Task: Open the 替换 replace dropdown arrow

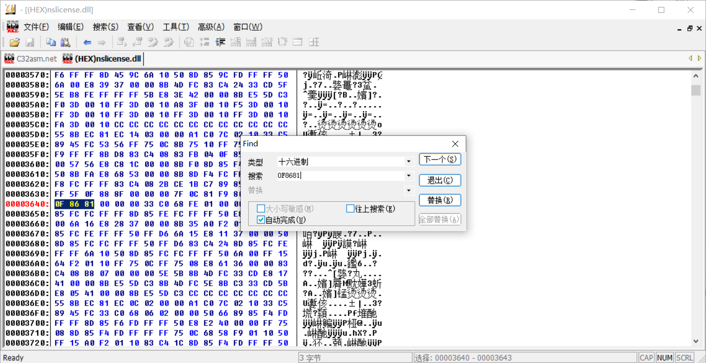Action: click(x=409, y=190)
